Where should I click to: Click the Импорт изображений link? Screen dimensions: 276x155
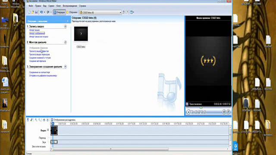(x=37, y=34)
